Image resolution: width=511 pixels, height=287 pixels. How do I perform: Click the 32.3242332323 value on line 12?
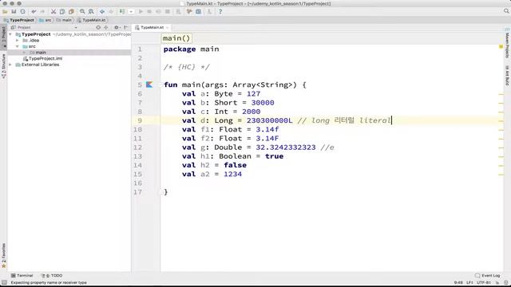coord(286,147)
